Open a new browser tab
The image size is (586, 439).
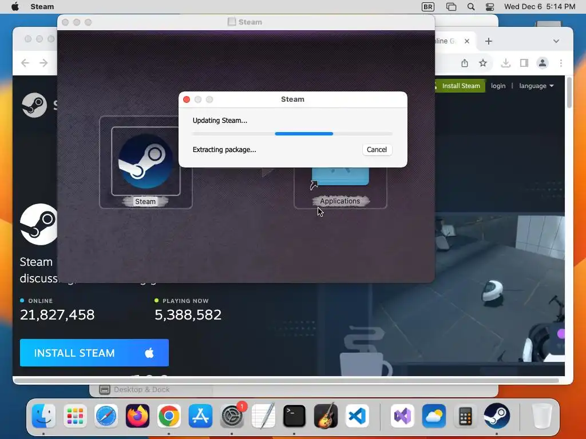(x=489, y=41)
